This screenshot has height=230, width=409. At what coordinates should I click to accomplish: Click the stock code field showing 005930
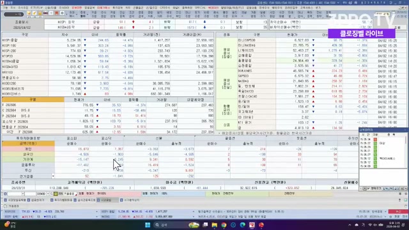(42, 194)
